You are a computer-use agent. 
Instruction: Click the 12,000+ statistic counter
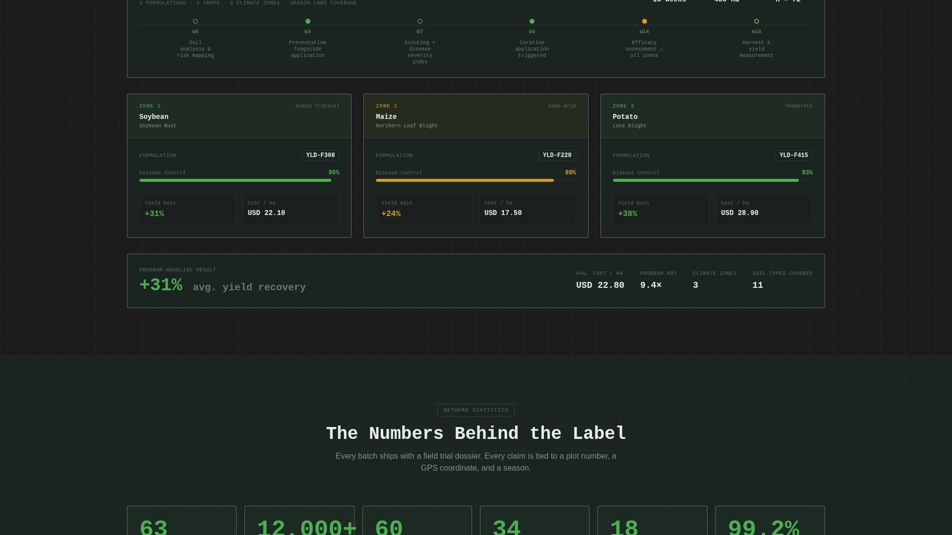point(299,525)
